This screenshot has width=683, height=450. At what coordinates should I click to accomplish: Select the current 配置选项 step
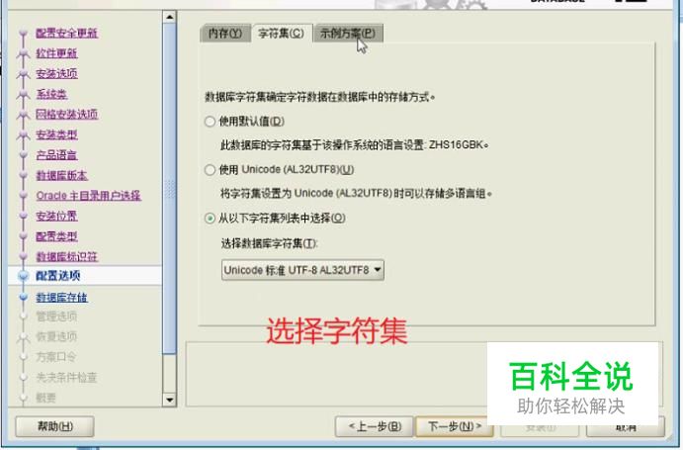[58, 276]
